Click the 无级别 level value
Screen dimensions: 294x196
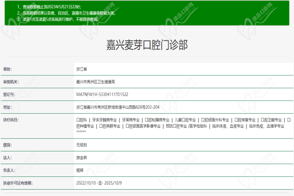82,146
